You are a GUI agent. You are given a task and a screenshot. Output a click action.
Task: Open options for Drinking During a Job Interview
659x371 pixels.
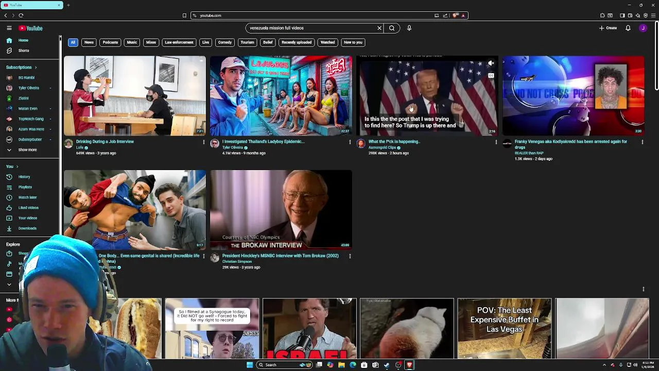pyautogui.click(x=203, y=142)
